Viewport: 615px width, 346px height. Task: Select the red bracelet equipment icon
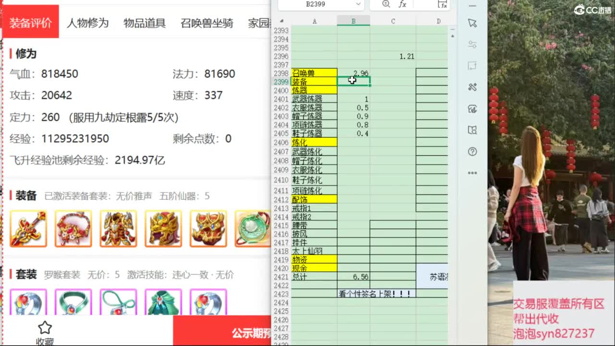pos(73,228)
